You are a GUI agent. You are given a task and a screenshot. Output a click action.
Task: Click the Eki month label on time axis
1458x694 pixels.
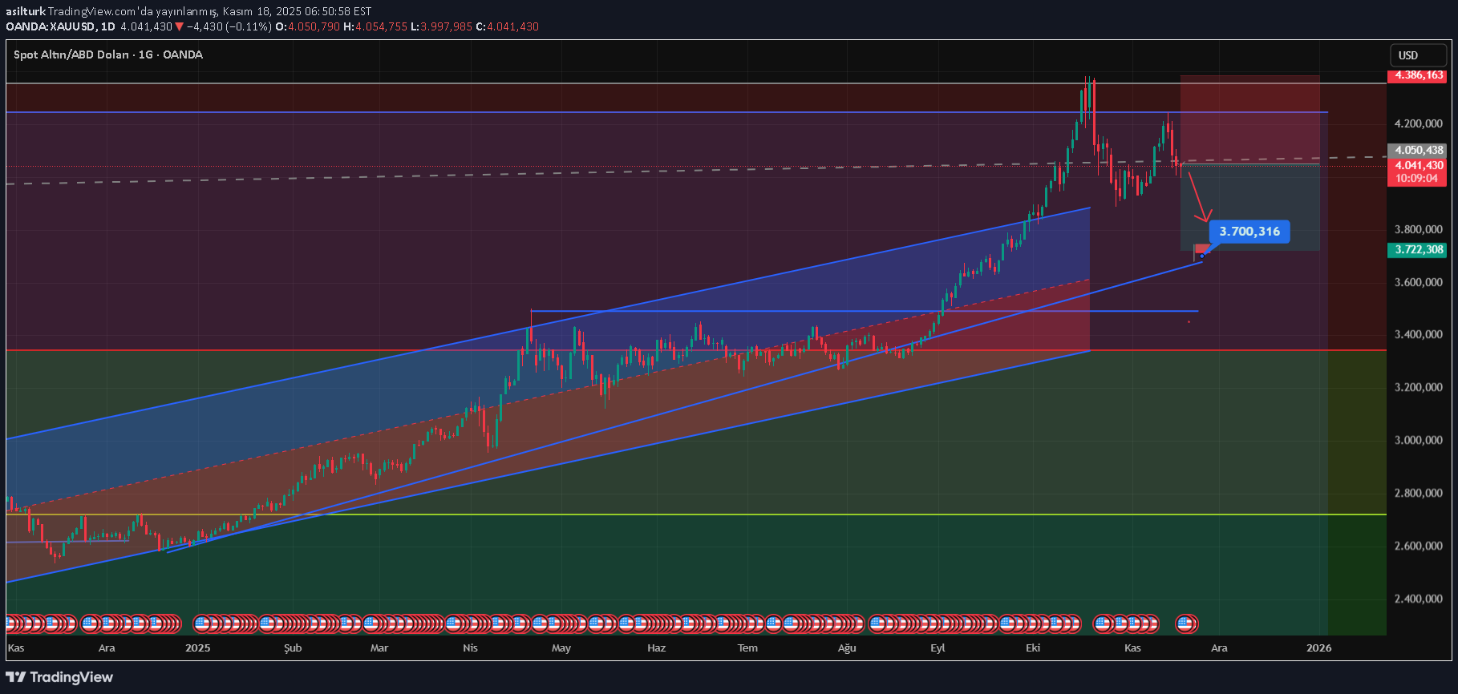[1033, 648]
